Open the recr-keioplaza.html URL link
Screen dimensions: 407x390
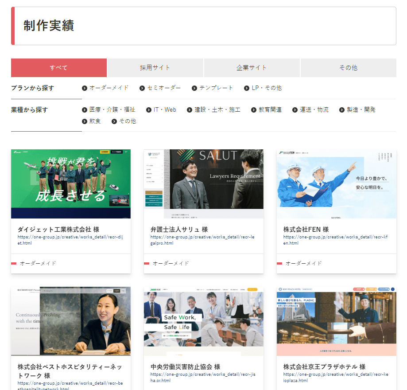point(336,378)
